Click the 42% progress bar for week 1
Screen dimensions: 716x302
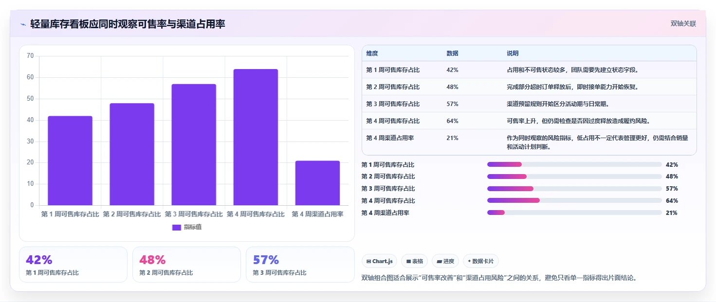(574, 164)
